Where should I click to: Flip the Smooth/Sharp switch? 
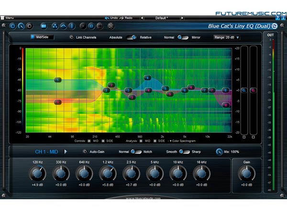(185, 152)
